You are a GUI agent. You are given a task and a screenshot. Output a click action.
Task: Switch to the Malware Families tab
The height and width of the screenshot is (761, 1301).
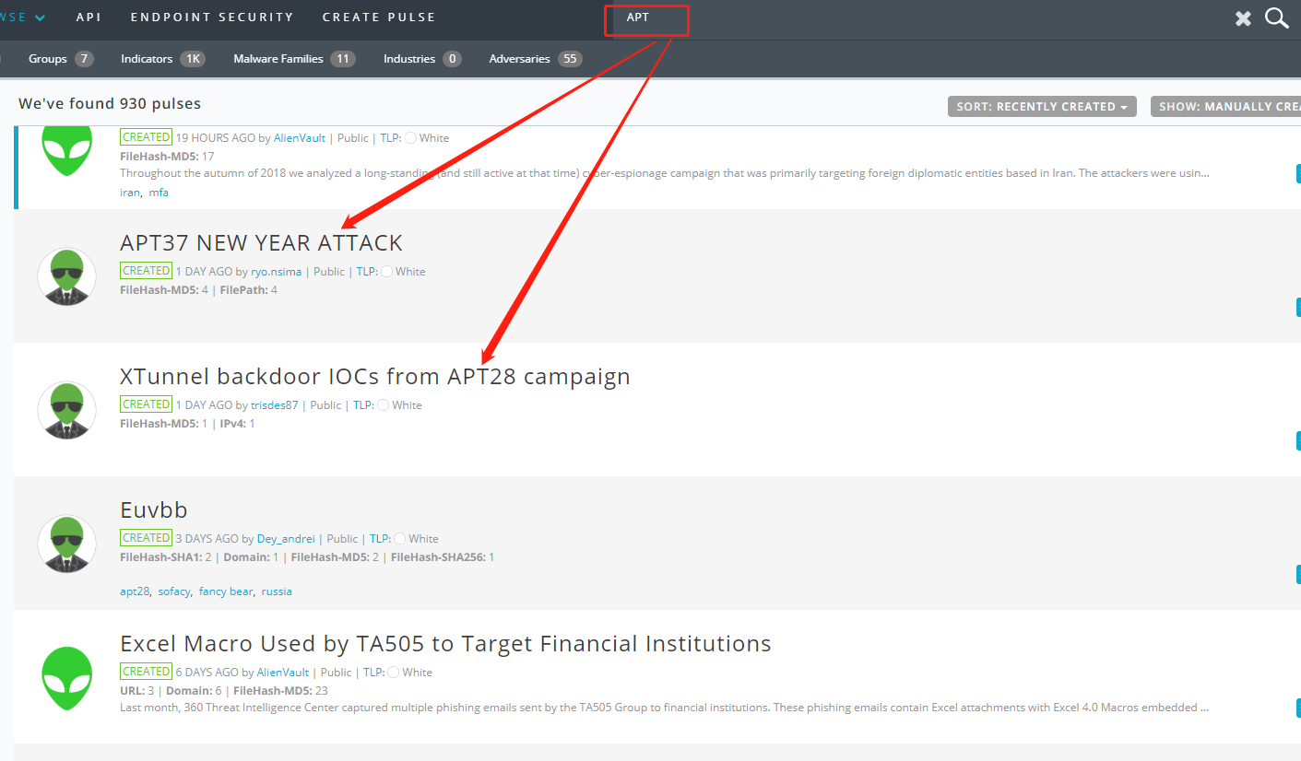pyautogui.click(x=294, y=59)
